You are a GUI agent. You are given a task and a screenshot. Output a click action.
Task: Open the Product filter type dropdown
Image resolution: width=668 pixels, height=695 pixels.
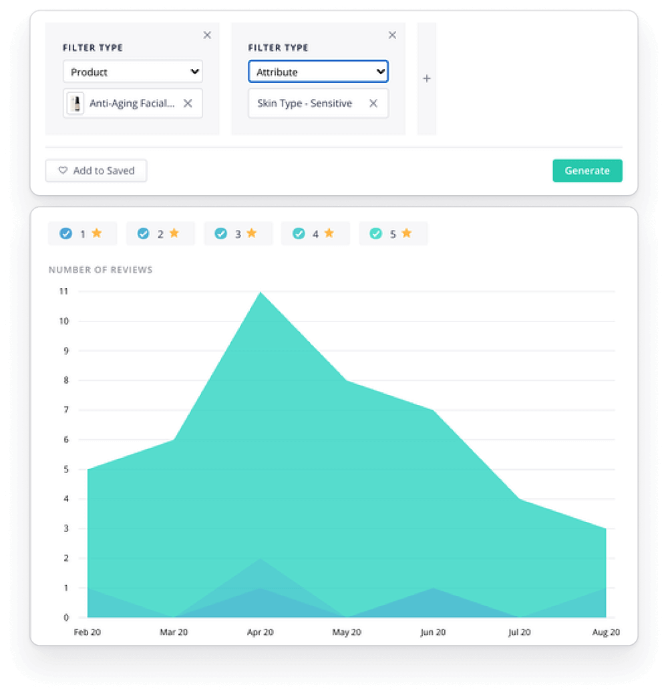132,72
